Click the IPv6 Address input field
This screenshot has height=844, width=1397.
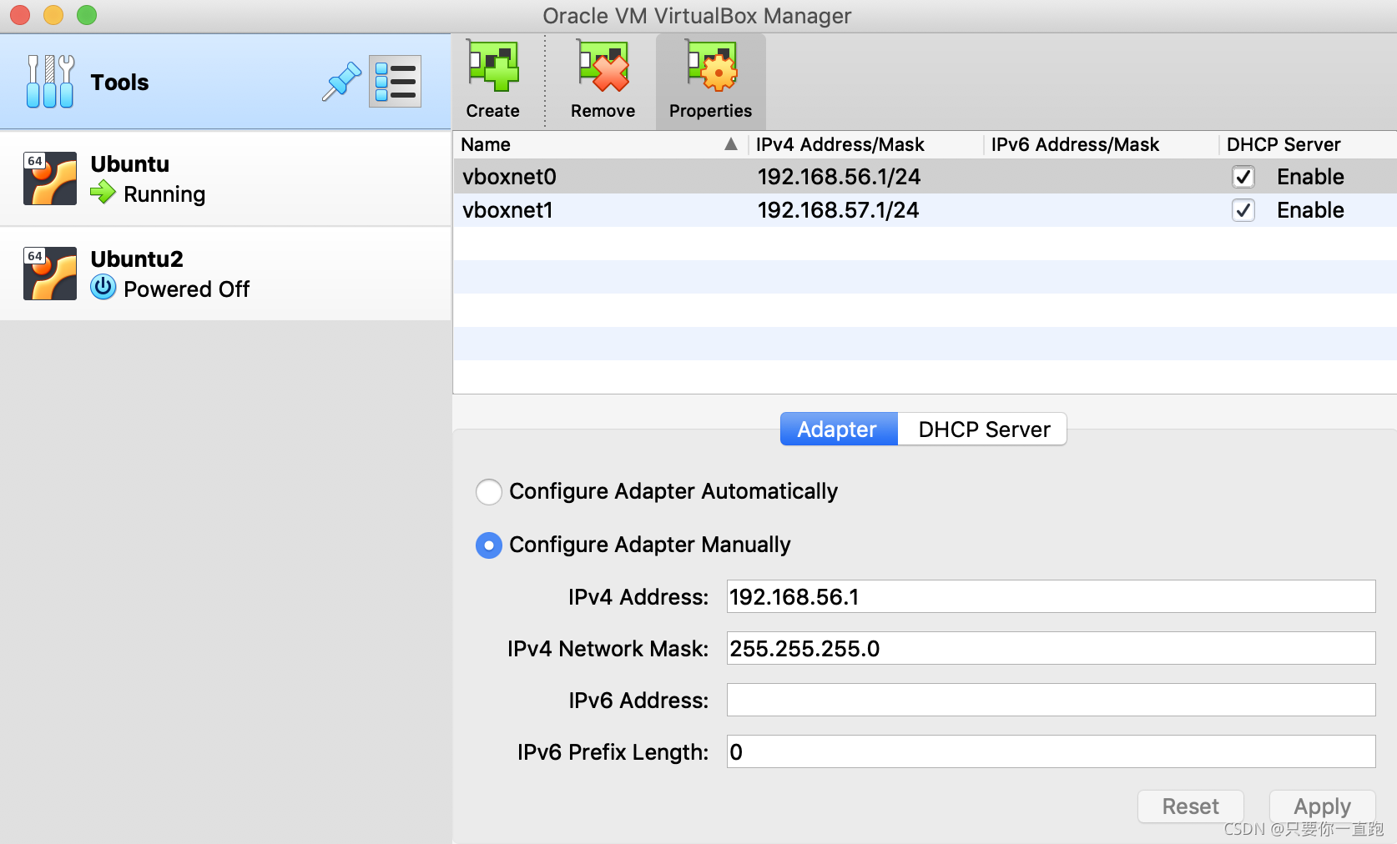(x=1051, y=700)
